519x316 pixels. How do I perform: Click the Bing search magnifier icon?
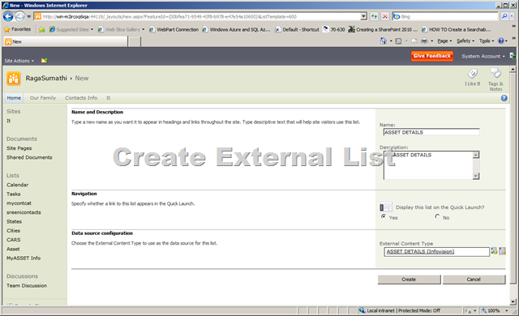pos(504,16)
